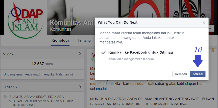Screen dimensions: 218x108
Task: Open the Kronologi tab
Action: point(60,40)
